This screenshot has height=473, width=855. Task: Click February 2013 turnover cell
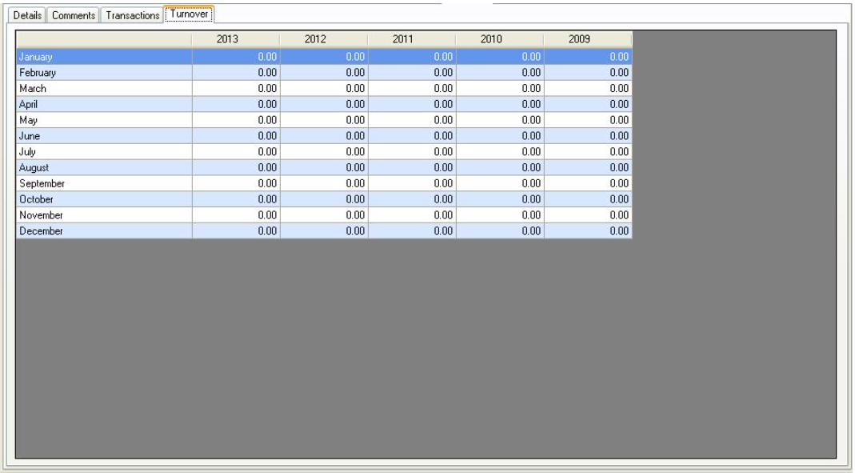[236, 73]
